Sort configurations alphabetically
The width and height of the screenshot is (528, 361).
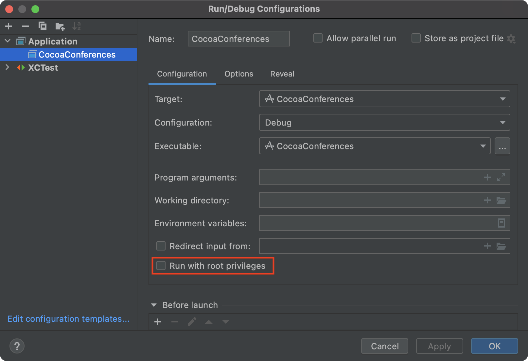pos(77,26)
